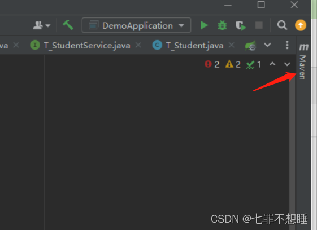
Task: Click the Stop button in toolbar
Action: coord(259,25)
